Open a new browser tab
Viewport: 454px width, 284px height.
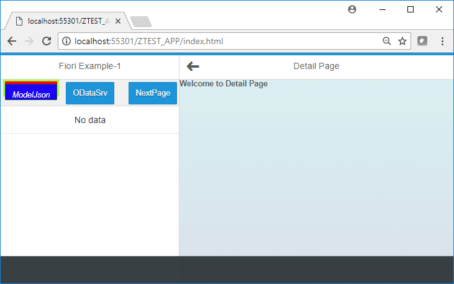(141, 22)
